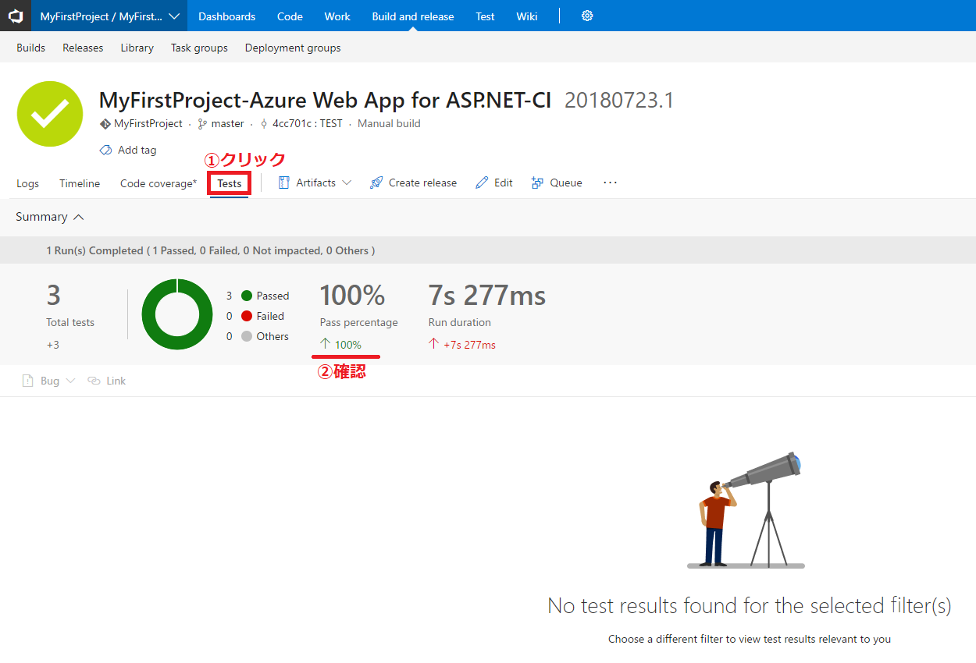Image resolution: width=976 pixels, height=663 pixels.
Task: Switch to the Code coverage tab
Action: 159,183
